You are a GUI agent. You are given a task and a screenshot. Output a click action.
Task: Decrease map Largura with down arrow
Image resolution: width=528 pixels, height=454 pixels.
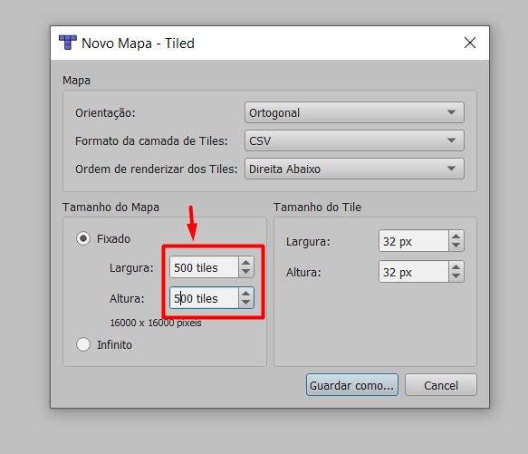pos(246,272)
